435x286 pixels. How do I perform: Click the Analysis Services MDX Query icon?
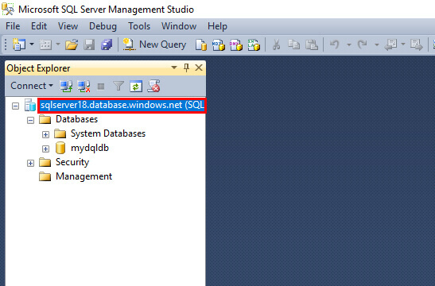219,44
